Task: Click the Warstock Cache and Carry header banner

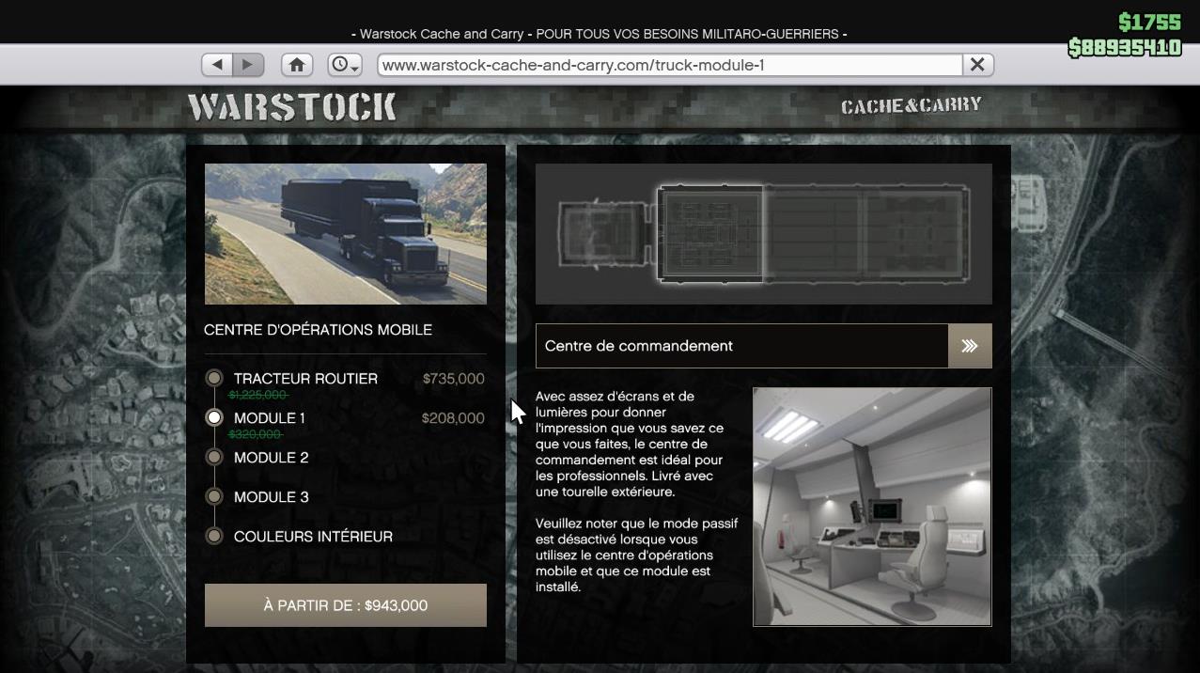Action: (x=600, y=34)
